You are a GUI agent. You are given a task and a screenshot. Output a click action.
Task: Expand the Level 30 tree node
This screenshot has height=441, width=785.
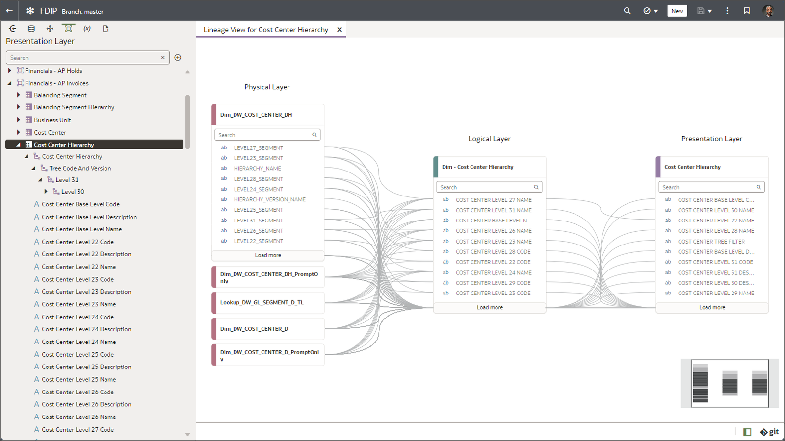click(46, 191)
